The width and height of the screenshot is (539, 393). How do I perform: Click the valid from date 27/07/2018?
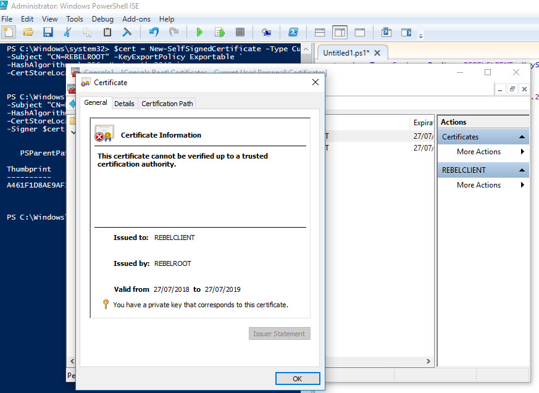pos(171,289)
